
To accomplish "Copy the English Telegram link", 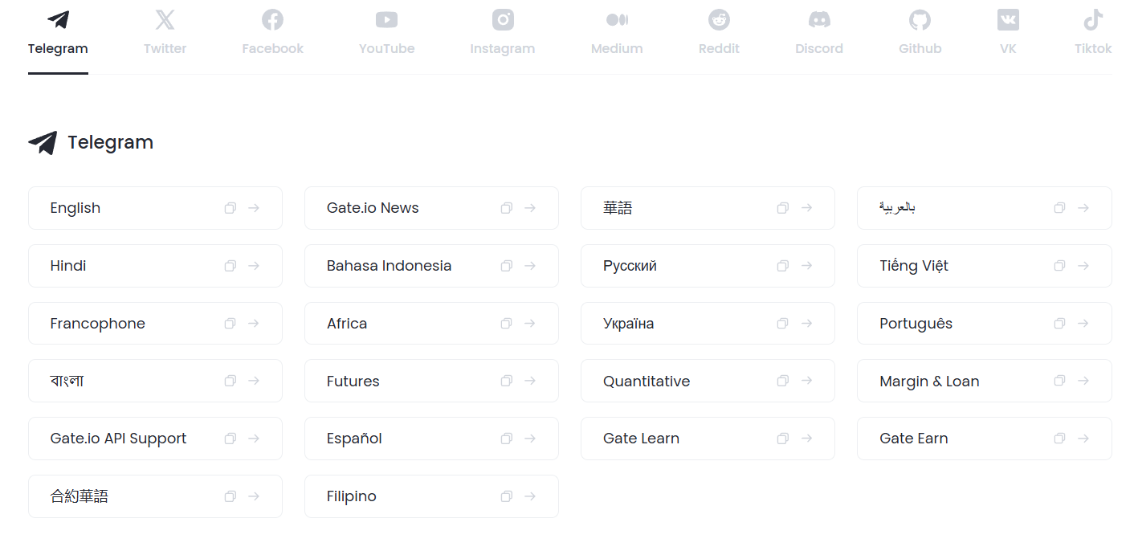I will [230, 208].
